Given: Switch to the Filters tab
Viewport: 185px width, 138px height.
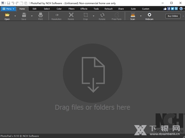Looking at the screenshot, I should 72,9.
